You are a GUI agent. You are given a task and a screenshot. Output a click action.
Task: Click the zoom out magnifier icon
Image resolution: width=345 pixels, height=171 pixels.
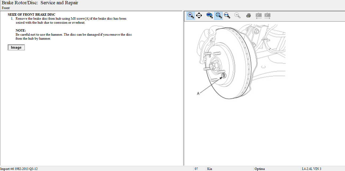coord(238,16)
